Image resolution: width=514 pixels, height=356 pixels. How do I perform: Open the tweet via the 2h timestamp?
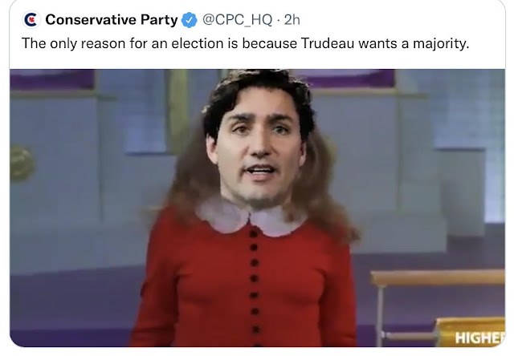292,20
